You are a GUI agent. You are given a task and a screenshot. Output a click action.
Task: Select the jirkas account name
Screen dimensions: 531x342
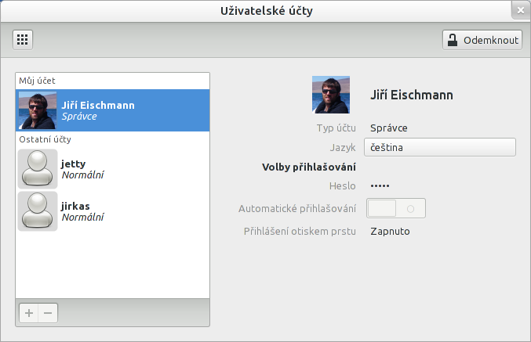[x=75, y=206]
